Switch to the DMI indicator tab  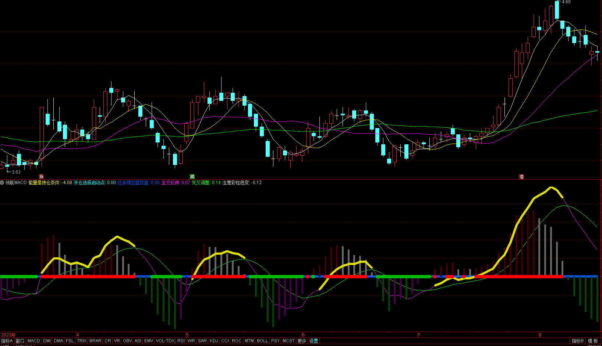(47, 341)
